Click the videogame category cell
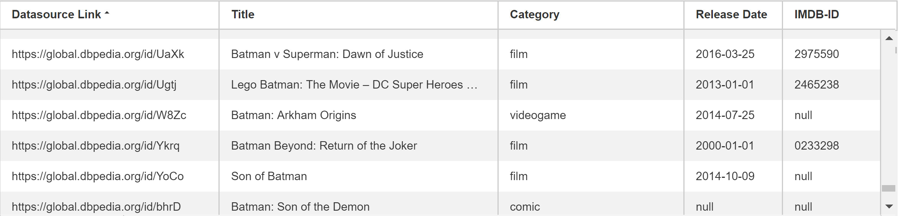Viewport: 898px width, 216px height. [591, 115]
